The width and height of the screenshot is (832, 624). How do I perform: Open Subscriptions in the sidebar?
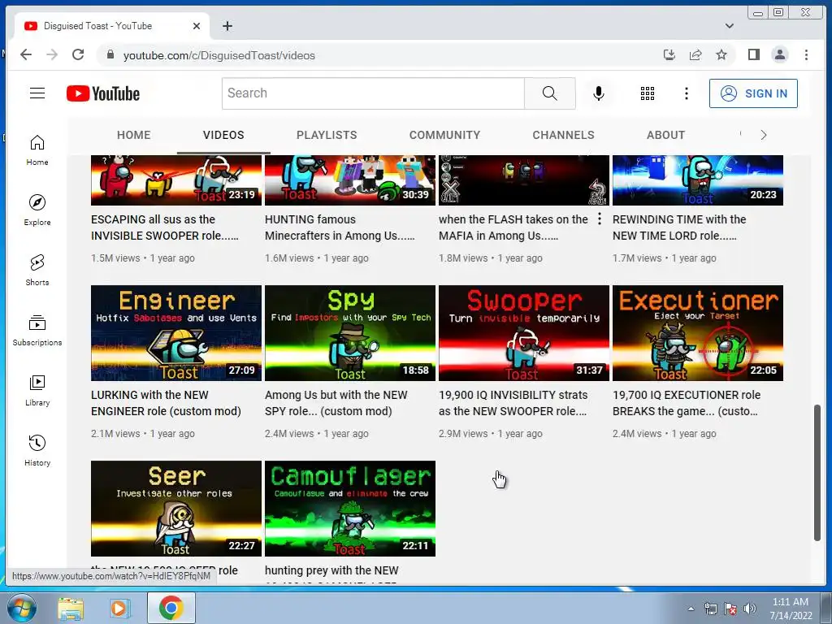point(37,330)
